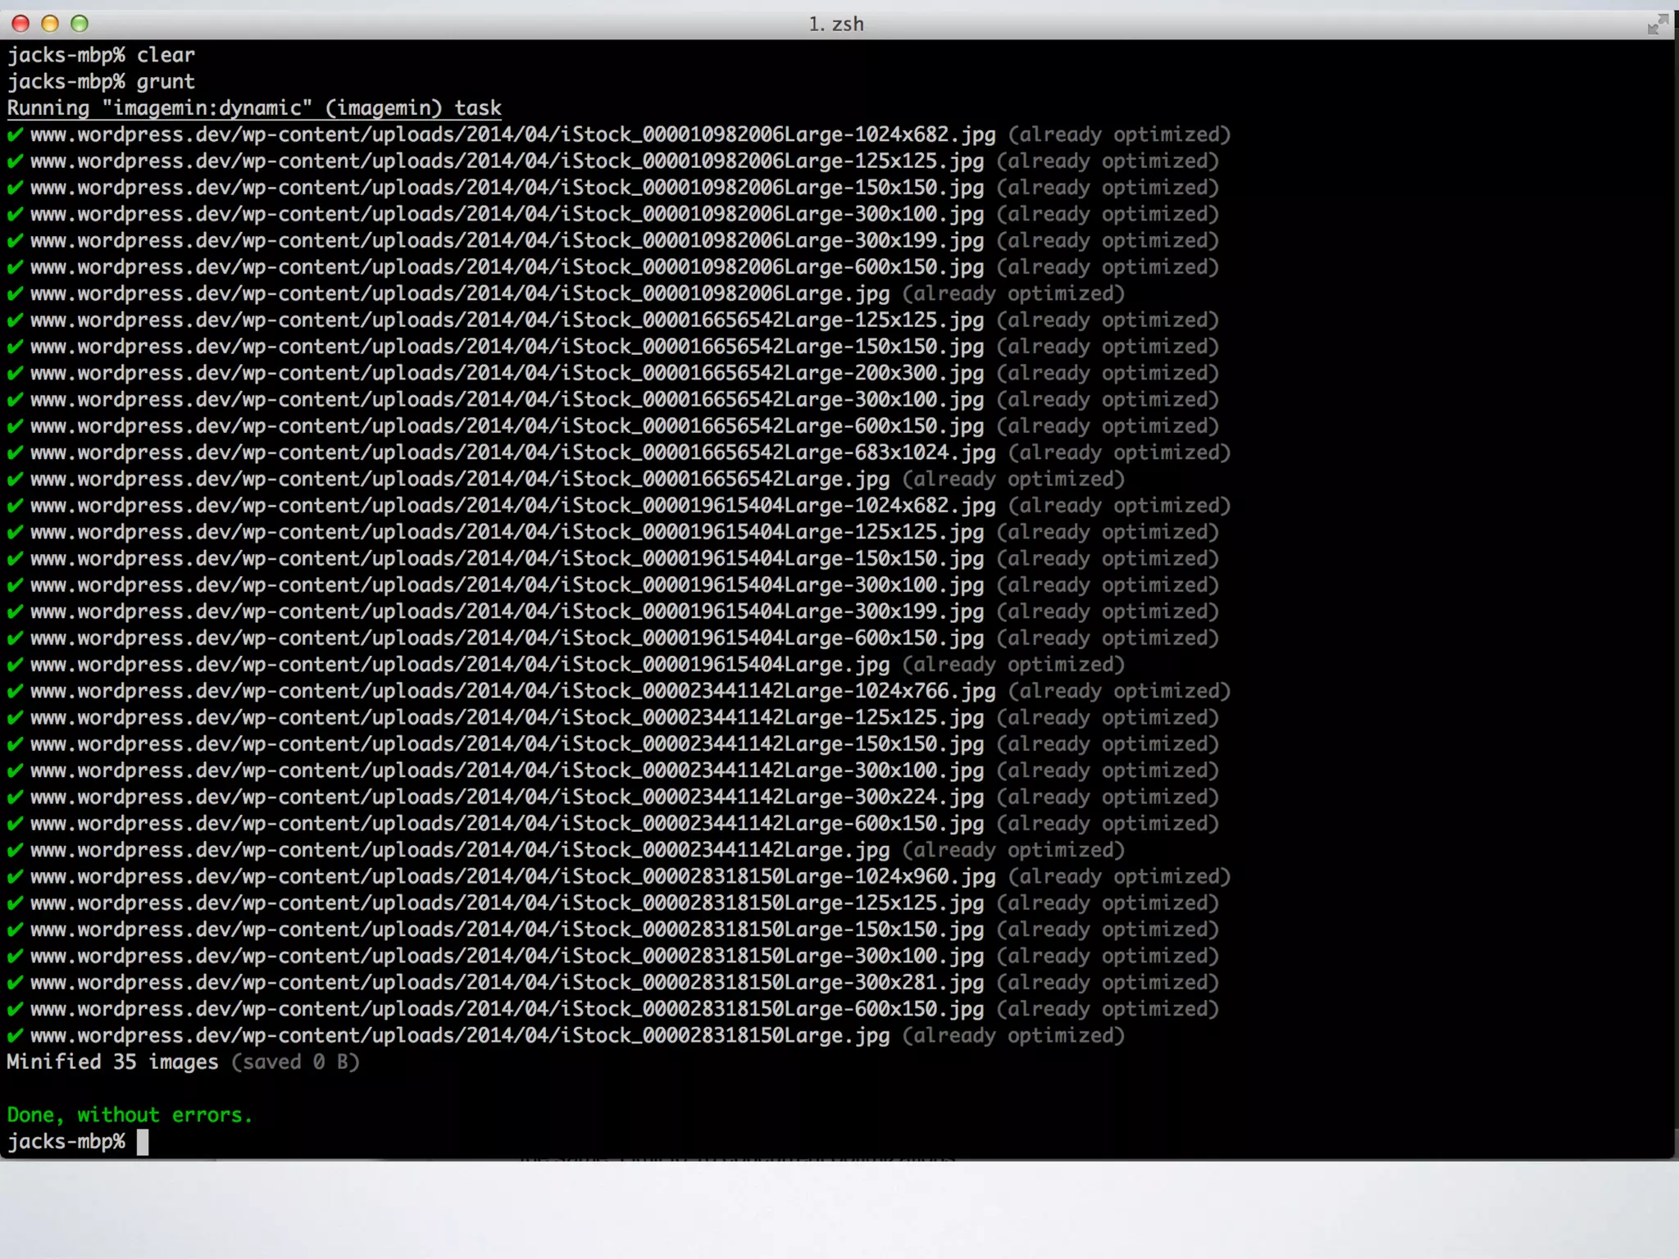The height and width of the screenshot is (1259, 1679).
Task: Click '(saved 0 B)' gray text
Action: coord(295,1062)
